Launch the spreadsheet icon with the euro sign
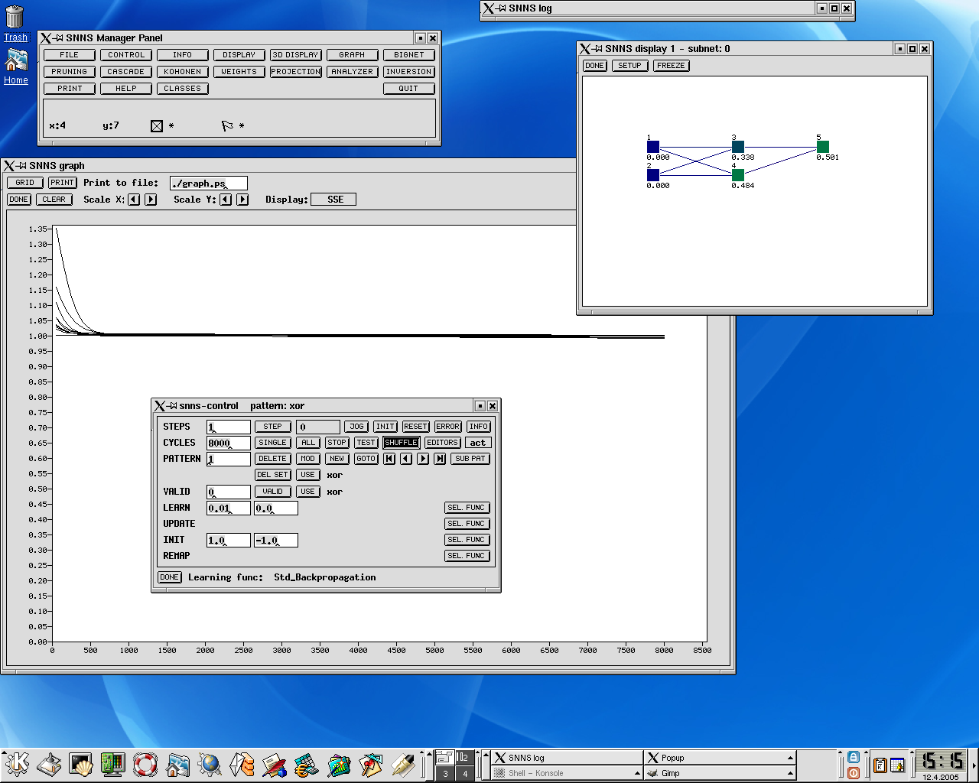The image size is (979, 783). coord(306,764)
